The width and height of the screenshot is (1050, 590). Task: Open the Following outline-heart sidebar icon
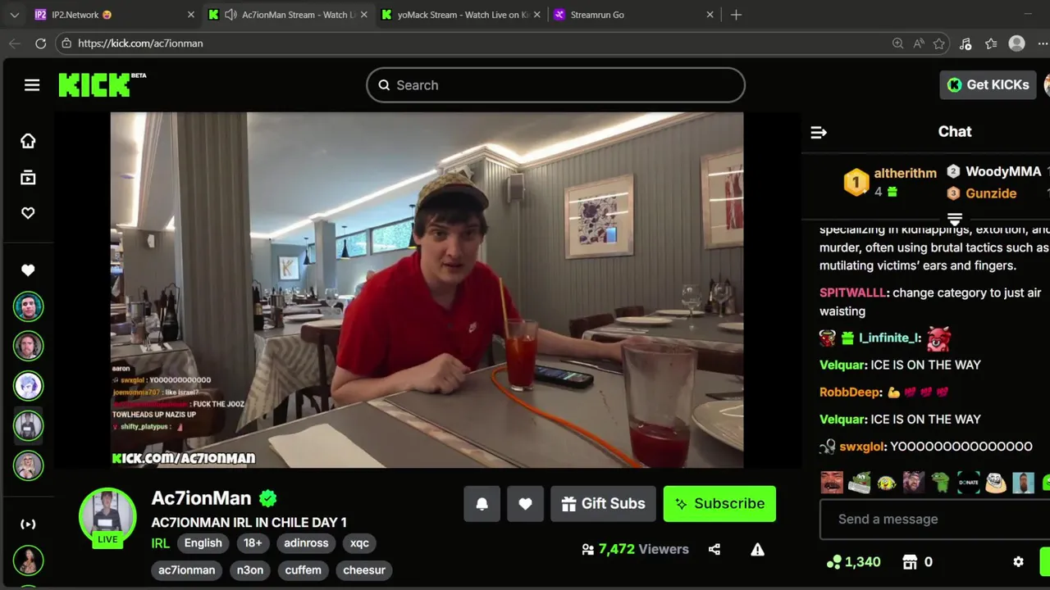tap(28, 213)
